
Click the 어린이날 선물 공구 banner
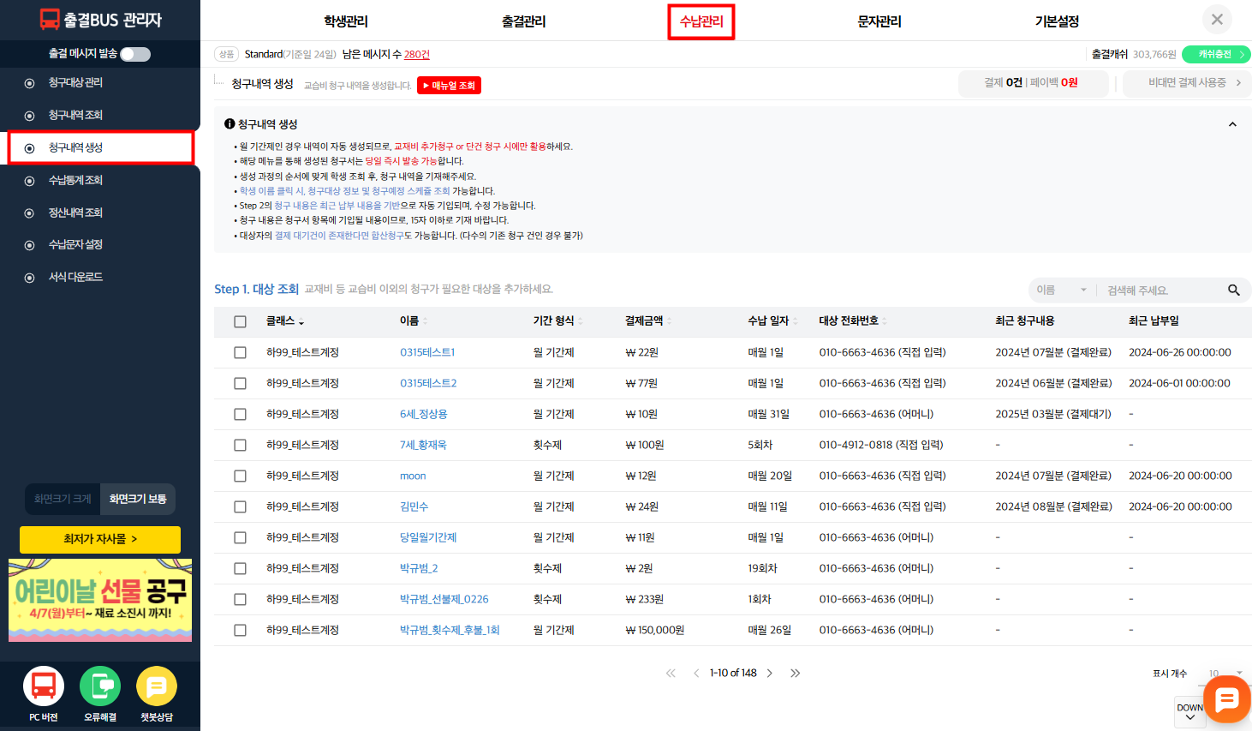[100, 600]
